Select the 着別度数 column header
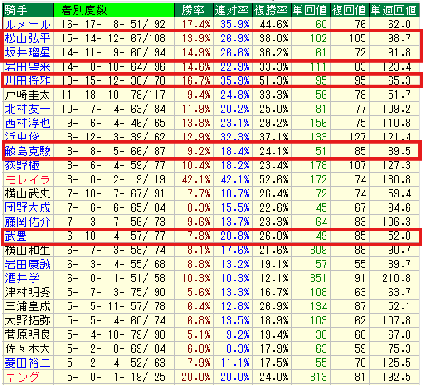Screen dimensions: 423x385 [x=86, y=10]
